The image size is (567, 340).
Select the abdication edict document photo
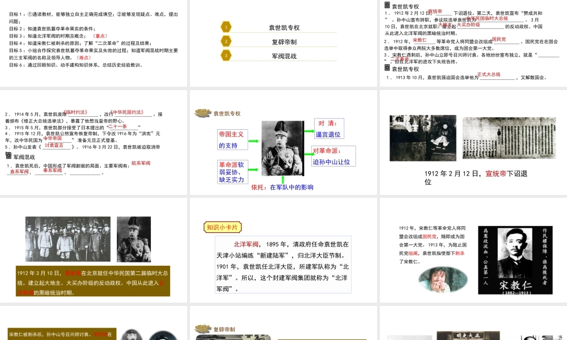click(509, 138)
